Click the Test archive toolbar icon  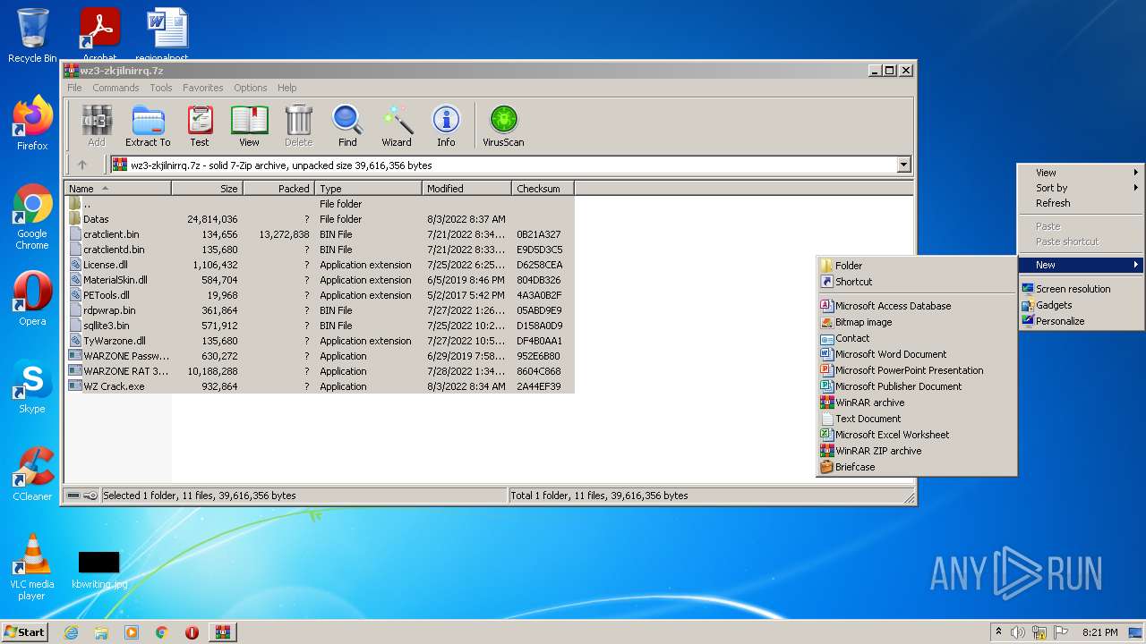pyautogui.click(x=200, y=125)
